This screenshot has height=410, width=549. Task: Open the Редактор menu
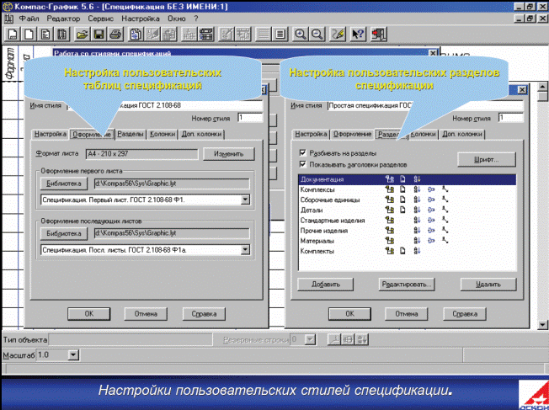click(x=63, y=19)
